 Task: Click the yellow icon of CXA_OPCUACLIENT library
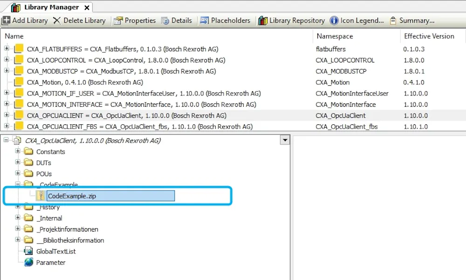19,115
